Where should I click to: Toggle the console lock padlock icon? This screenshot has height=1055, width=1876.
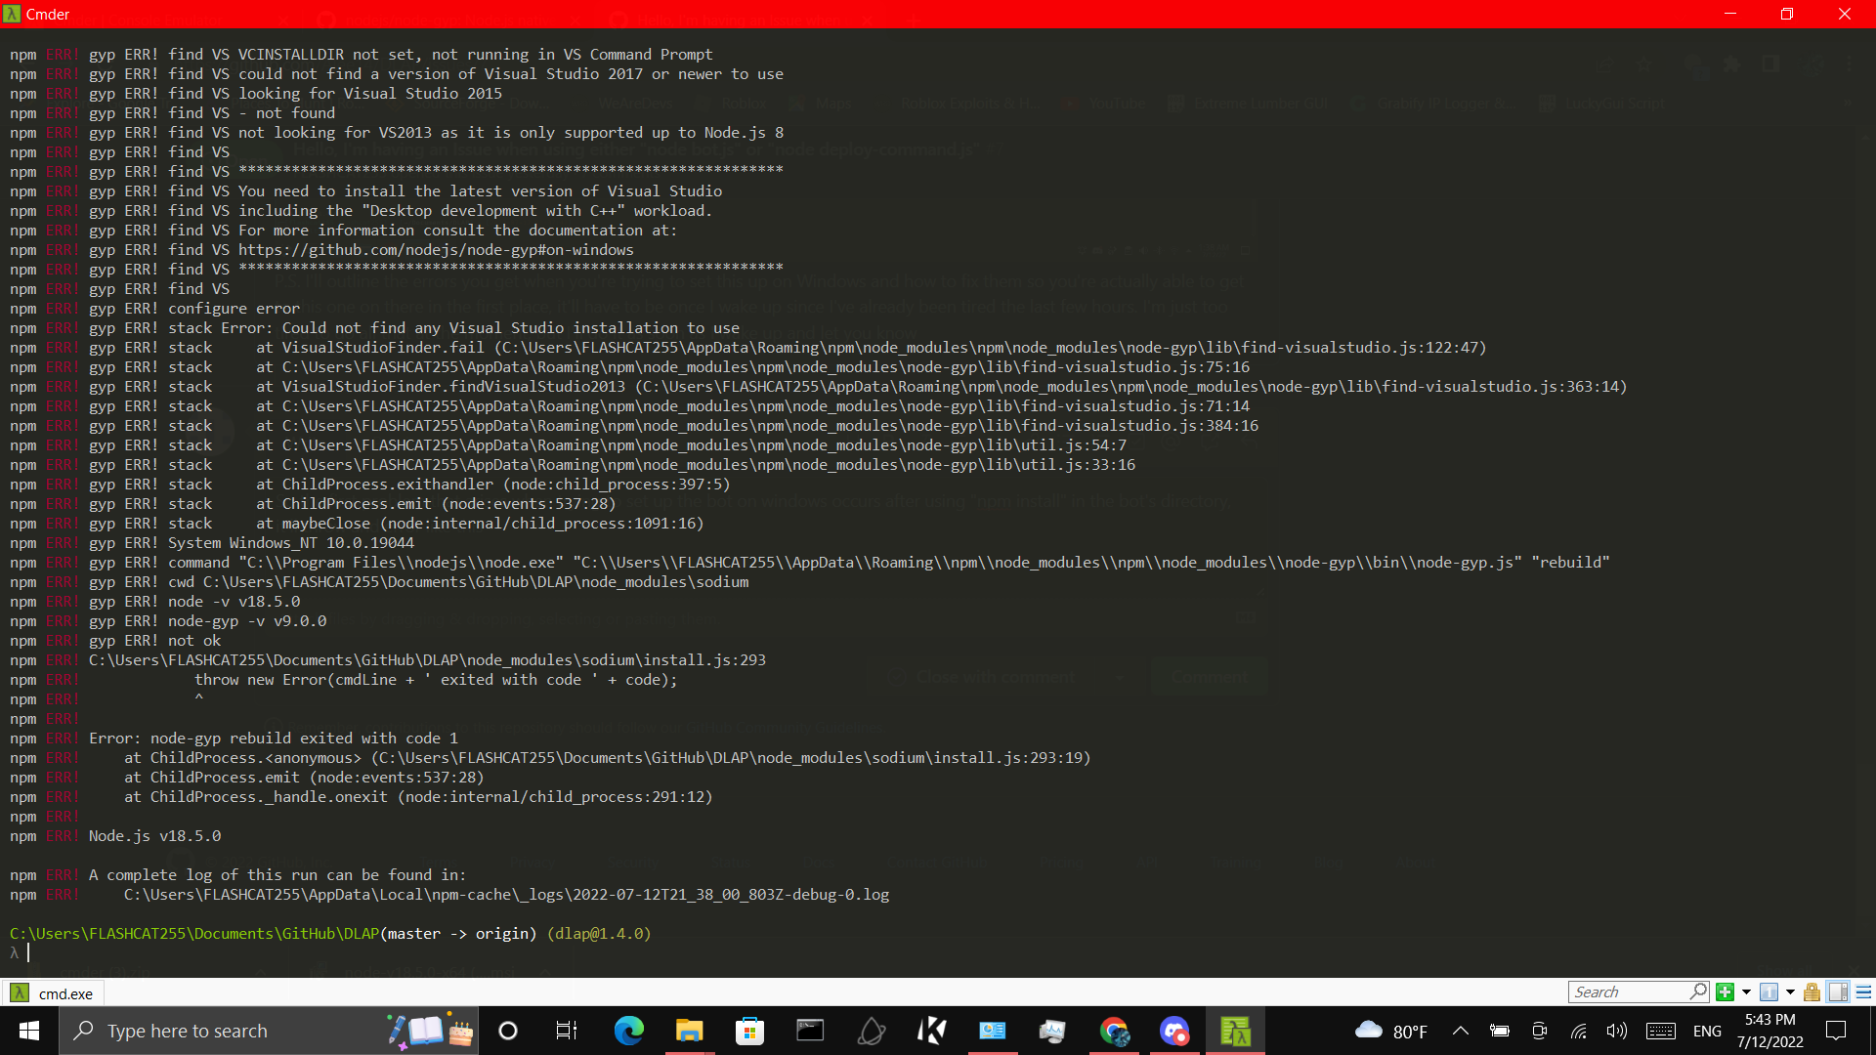pyautogui.click(x=1812, y=992)
